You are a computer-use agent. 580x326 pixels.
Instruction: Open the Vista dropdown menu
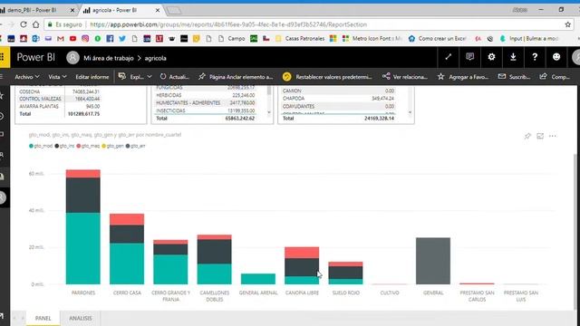click(x=57, y=77)
